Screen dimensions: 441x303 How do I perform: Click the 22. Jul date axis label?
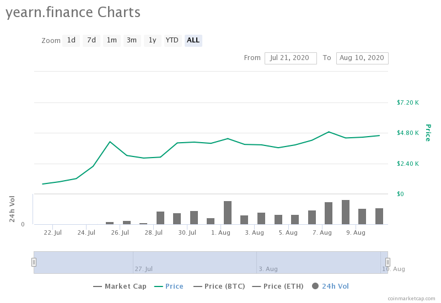(x=52, y=232)
